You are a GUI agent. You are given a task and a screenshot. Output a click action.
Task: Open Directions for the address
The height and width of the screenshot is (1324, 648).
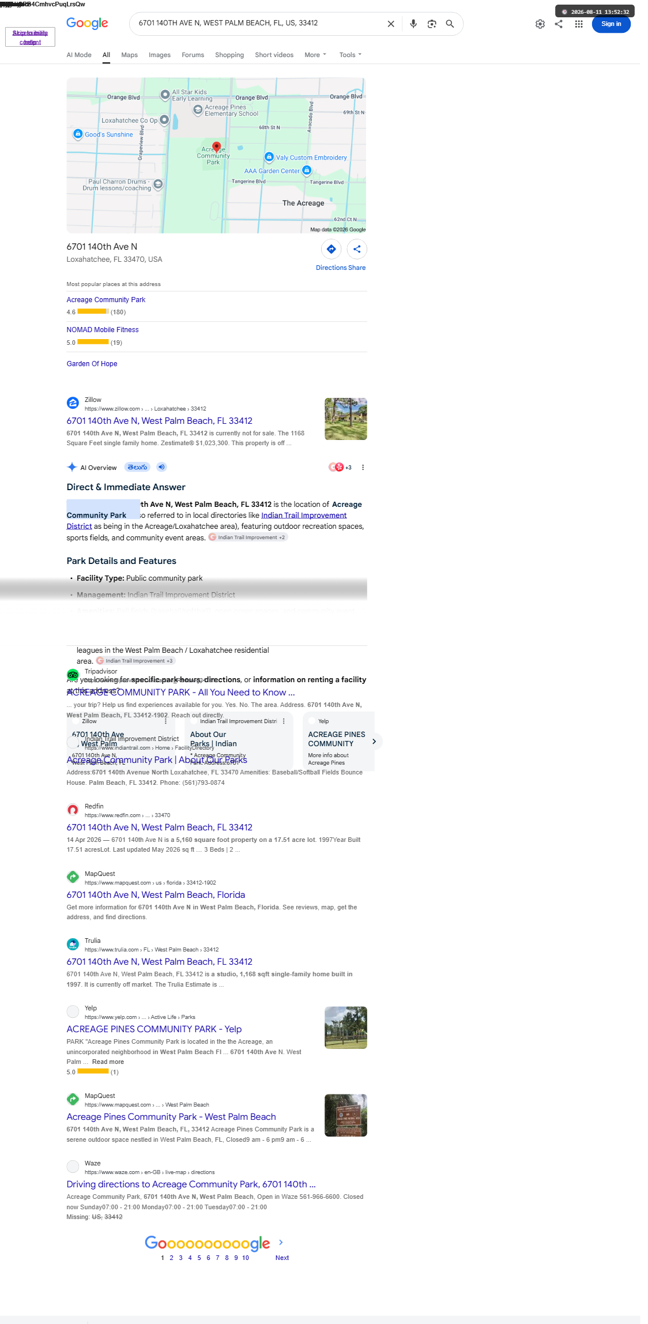click(331, 250)
